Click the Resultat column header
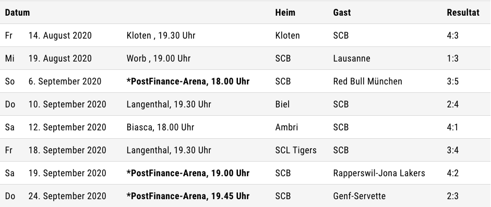Viewport: 491px width, 207px height. [x=463, y=13]
